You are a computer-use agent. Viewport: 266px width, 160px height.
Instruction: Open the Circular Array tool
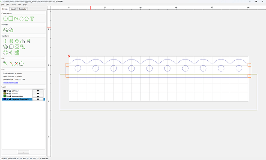pyautogui.click(x=11, y=53)
